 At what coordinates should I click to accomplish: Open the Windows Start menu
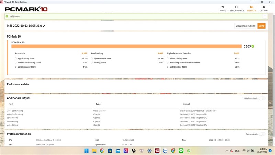click(86, 151)
